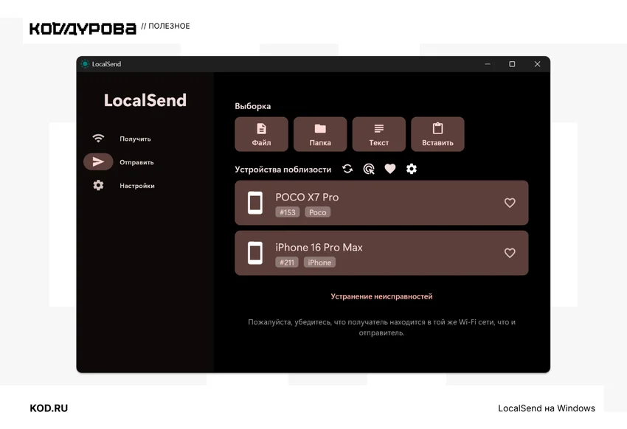This screenshot has width=627, height=429.
Task: Select the Файл button to pick a file
Action: pos(261,134)
